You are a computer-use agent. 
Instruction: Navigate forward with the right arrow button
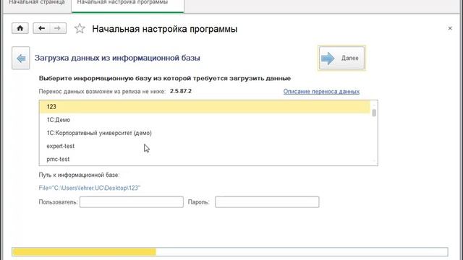point(58,28)
